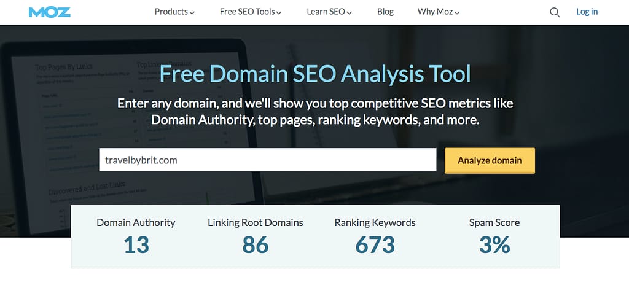Select the Ranking Keywords count 673
The width and height of the screenshot is (629, 285).
(375, 245)
